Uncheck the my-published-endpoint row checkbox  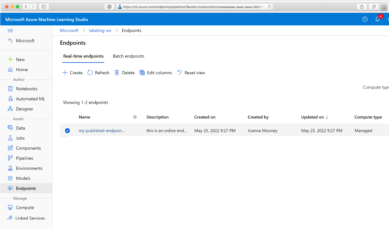click(67, 131)
